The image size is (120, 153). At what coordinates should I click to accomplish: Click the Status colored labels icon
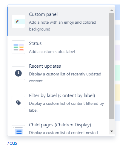(x=18, y=47)
